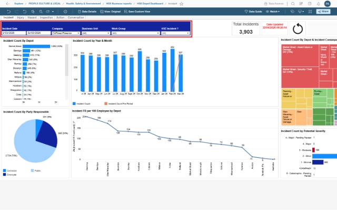The image size is (337, 210).
Task: Open Data Details
Action: [87, 12]
